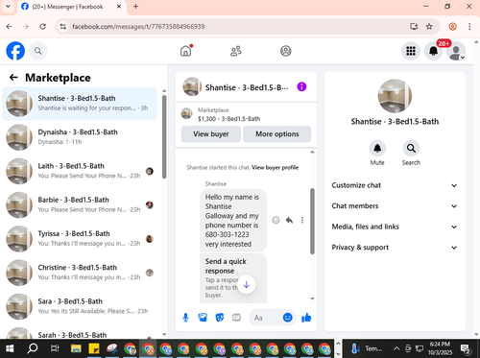The width and height of the screenshot is (480, 358).
Task: Open conversation information purple icon
Action: pos(301,86)
